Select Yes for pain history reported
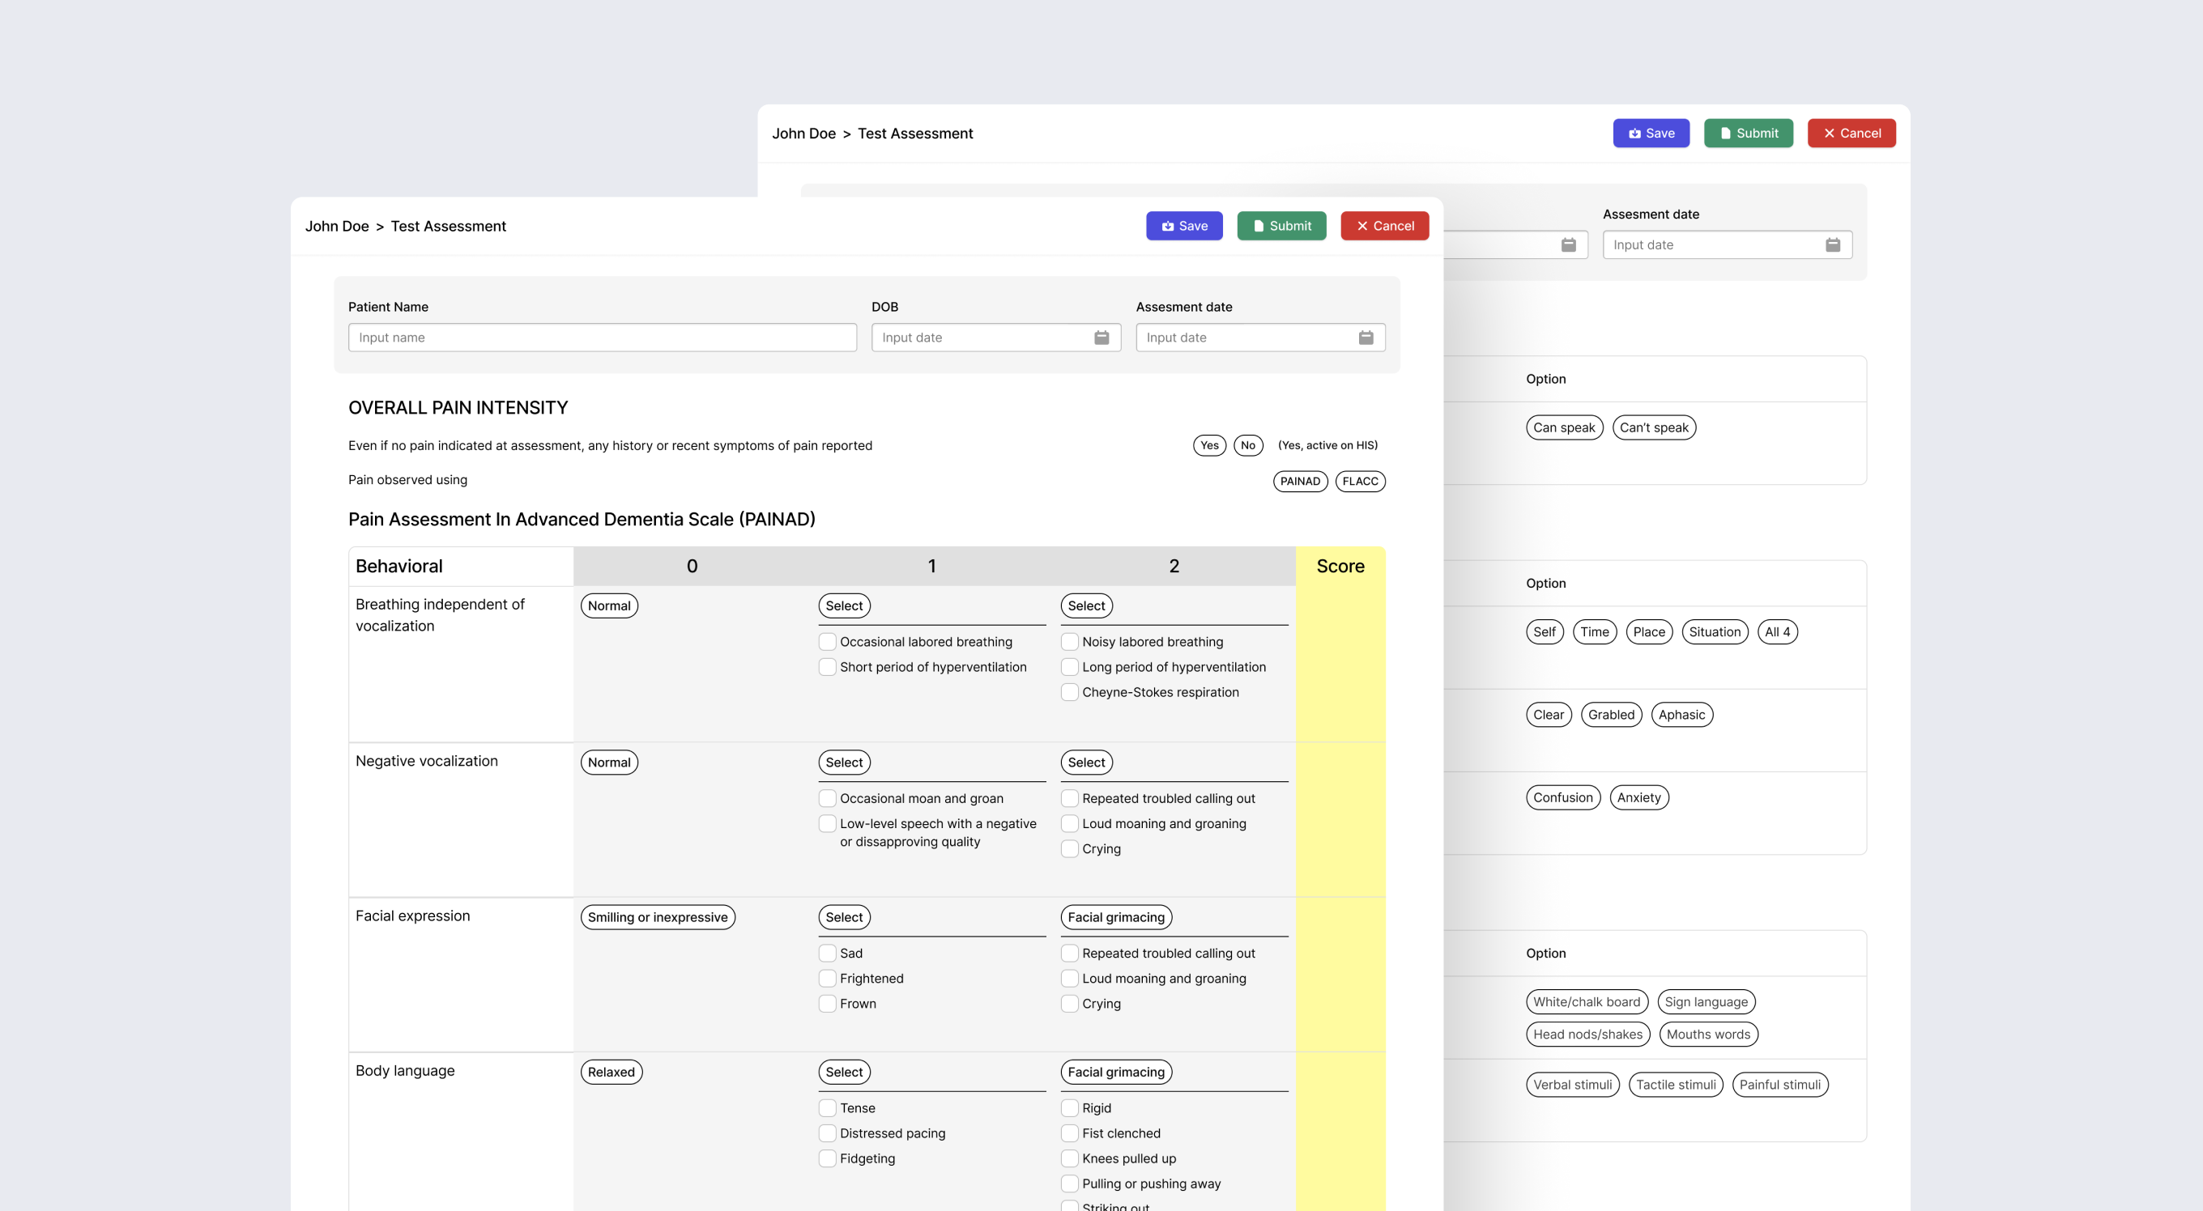Screen dimensions: 2203x1211 1209,445
